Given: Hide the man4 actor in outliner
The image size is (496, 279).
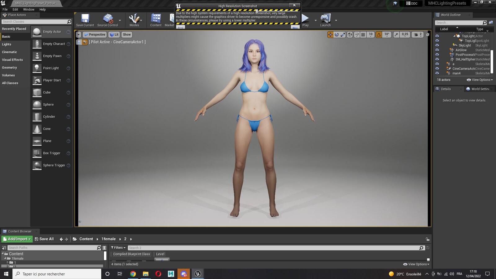Looking at the screenshot, I should pos(437,73).
